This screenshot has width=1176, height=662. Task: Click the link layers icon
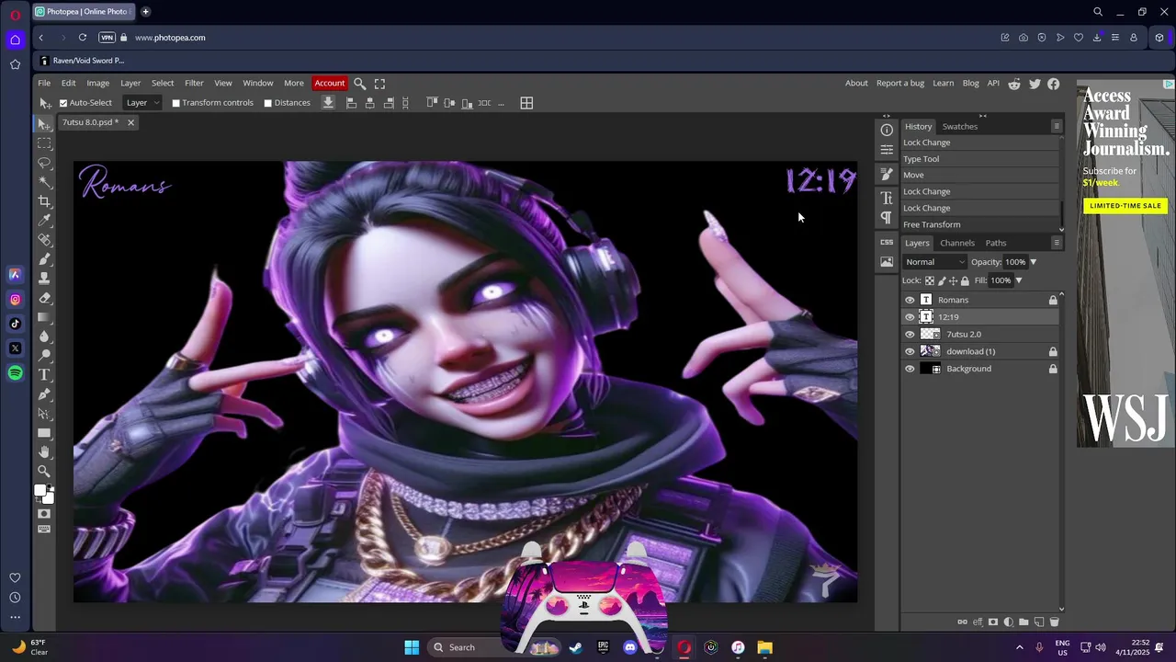click(962, 622)
